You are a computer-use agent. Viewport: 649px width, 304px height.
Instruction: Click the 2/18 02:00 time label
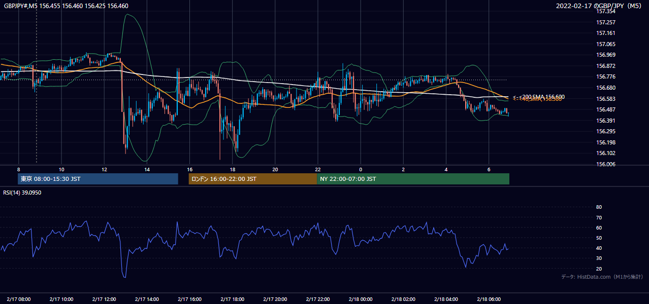click(403, 299)
